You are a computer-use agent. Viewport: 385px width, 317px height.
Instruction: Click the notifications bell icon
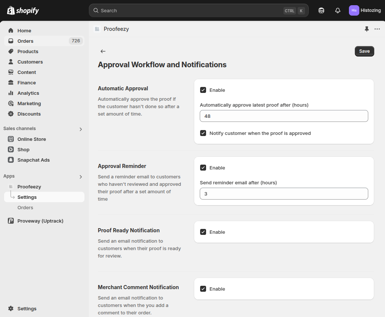(x=338, y=11)
